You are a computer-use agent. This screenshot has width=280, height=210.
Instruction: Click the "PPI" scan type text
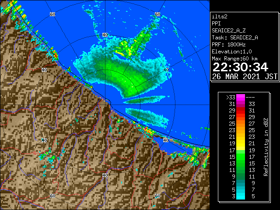point(216,24)
